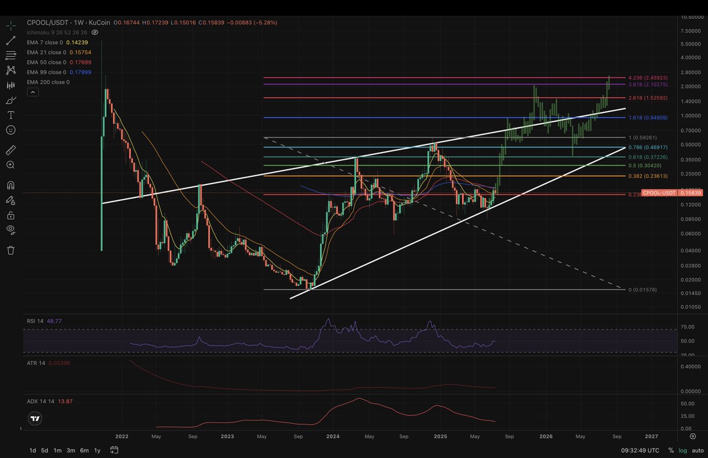This screenshot has width=708, height=458.
Task: Lock all drawings on the chart
Action: (x=11, y=214)
